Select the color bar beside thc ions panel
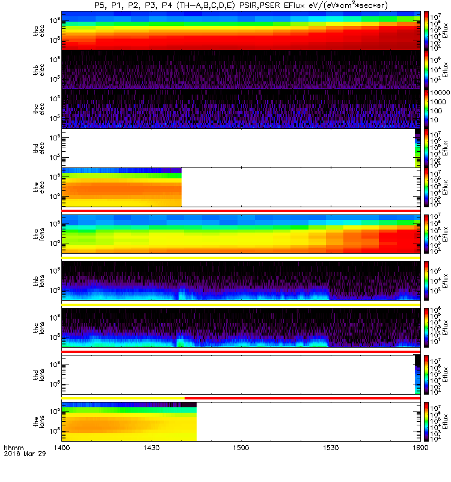451x482 pixels. pos(426,328)
